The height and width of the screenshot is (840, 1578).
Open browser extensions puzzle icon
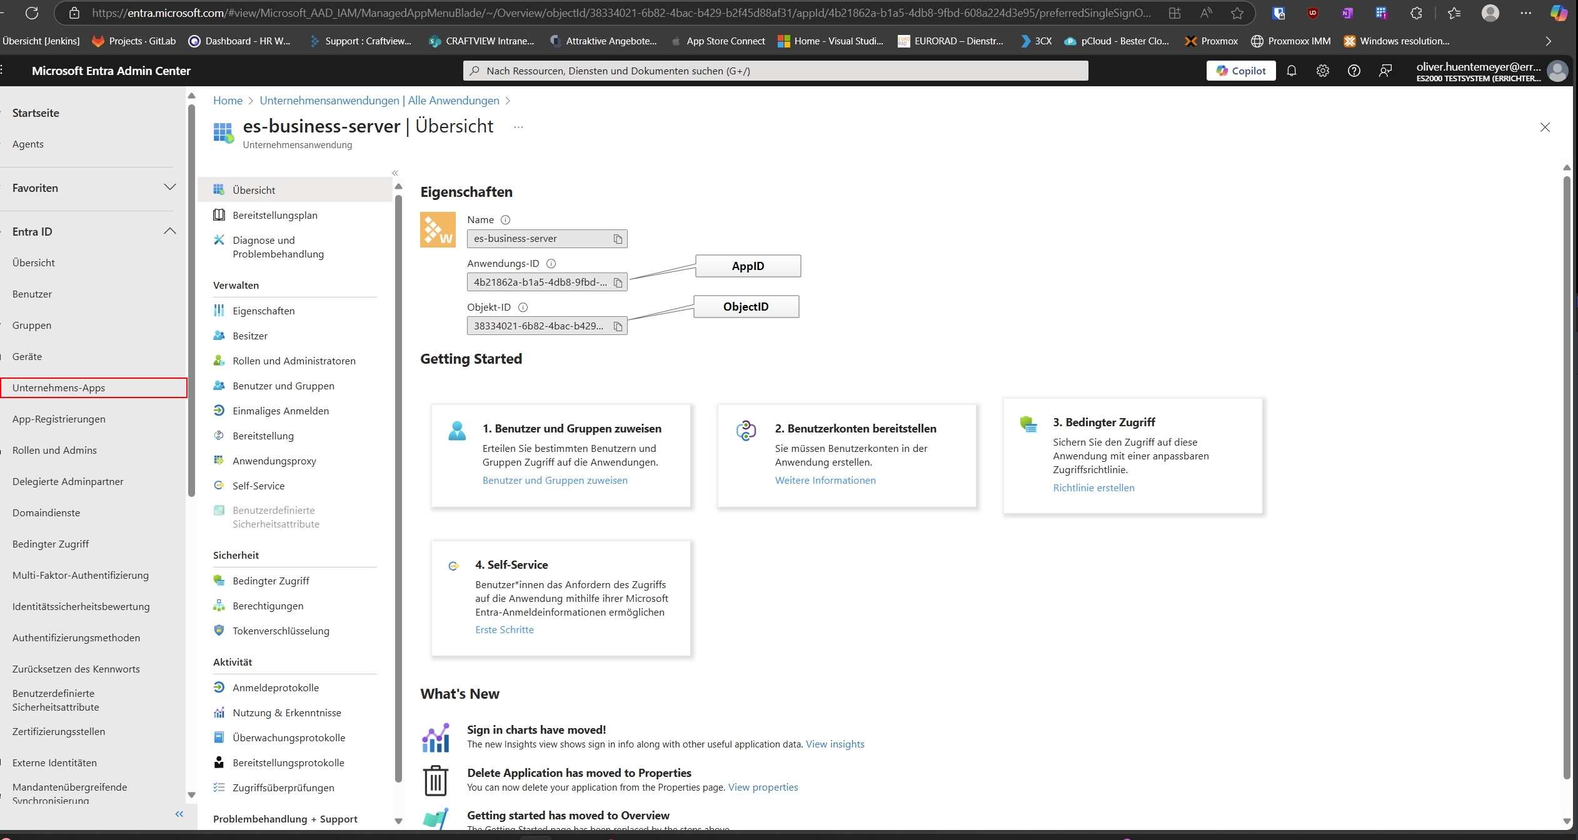click(1417, 13)
